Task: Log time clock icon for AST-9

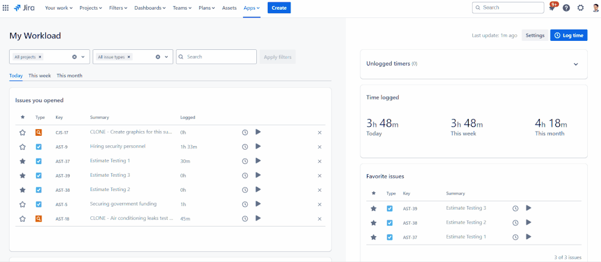Action: click(245, 147)
